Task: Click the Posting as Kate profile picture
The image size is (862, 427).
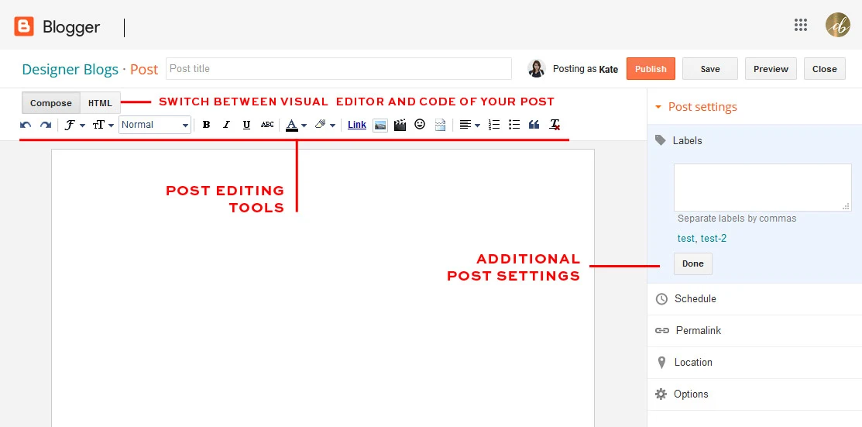Action: coord(536,69)
